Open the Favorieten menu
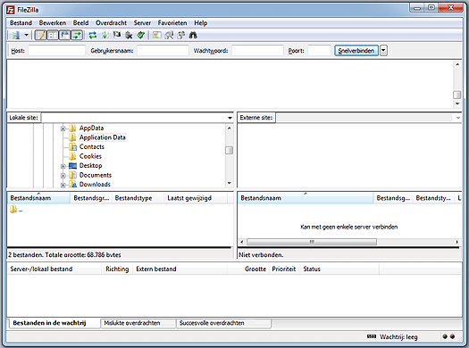 (172, 23)
